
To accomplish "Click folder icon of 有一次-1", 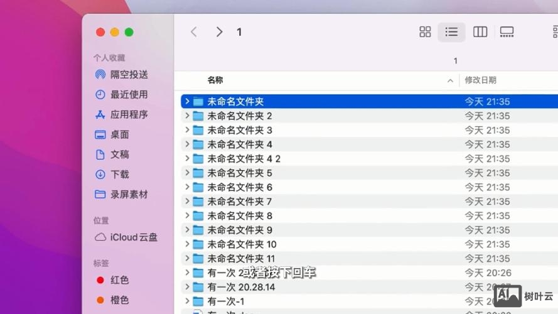I will click(198, 301).
